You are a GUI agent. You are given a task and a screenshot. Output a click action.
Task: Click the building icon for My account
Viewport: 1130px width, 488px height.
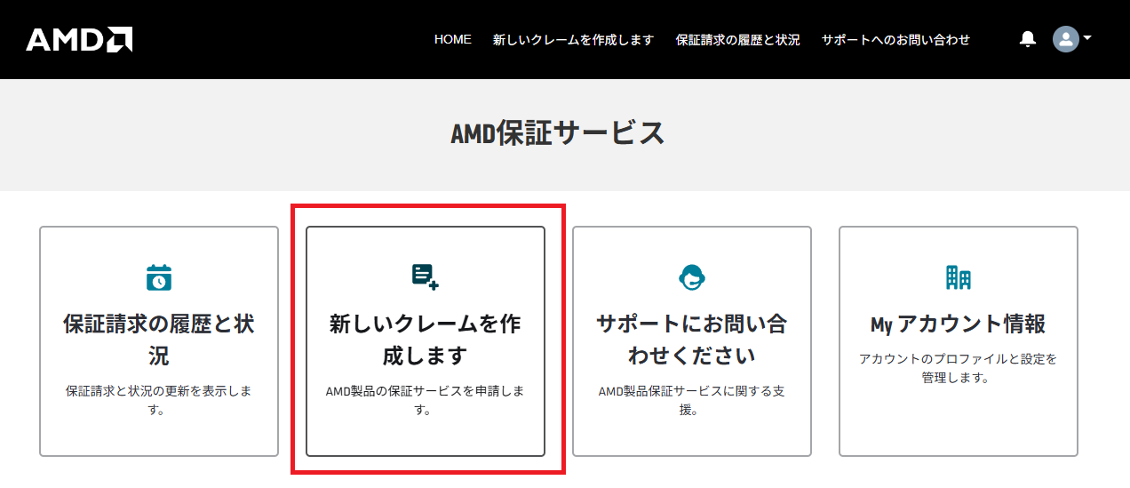point(959,277)
